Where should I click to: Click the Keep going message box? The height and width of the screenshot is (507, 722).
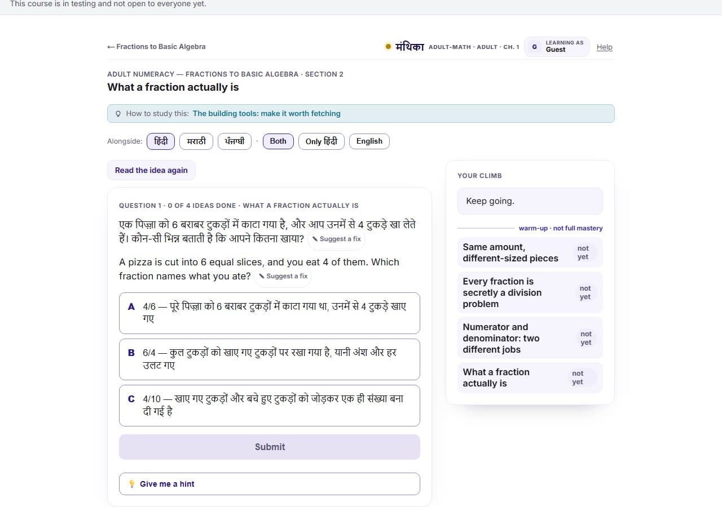tap(530, 201)
